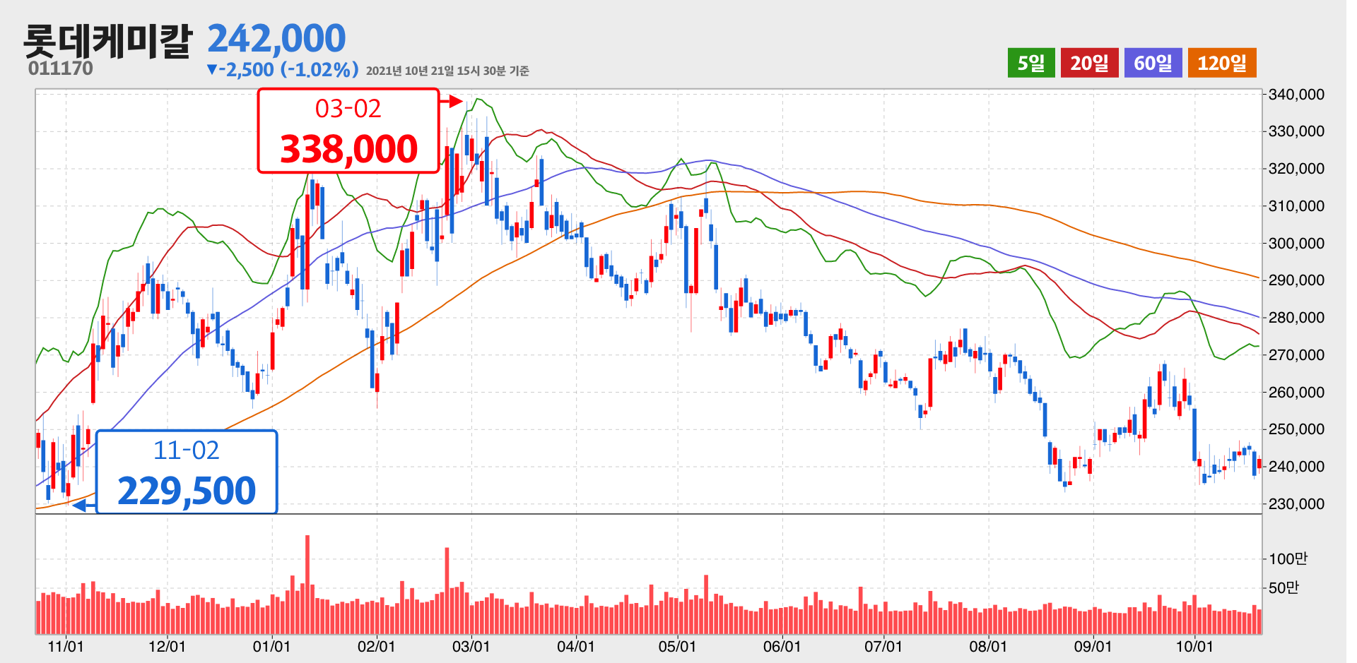
Task: Click the 340,000 price axis label
Action: pos(1297,94)
